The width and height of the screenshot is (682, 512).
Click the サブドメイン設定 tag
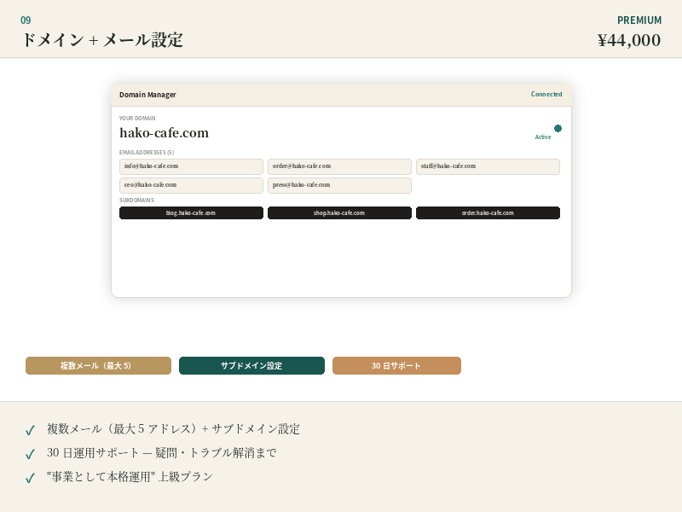pyautogui.click(x=251, y=366)
